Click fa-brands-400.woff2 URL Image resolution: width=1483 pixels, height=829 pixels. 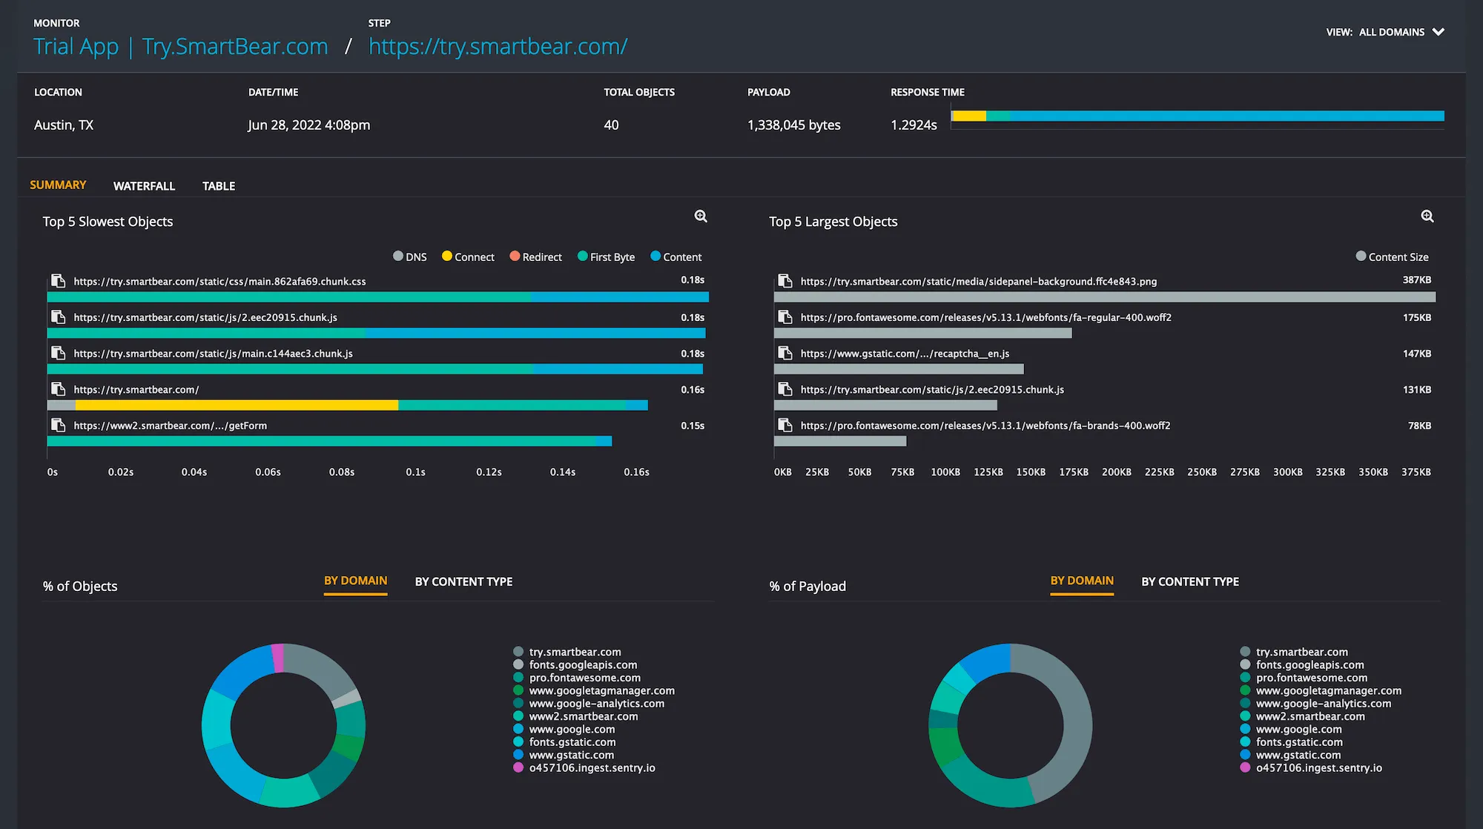click(985, 426)
